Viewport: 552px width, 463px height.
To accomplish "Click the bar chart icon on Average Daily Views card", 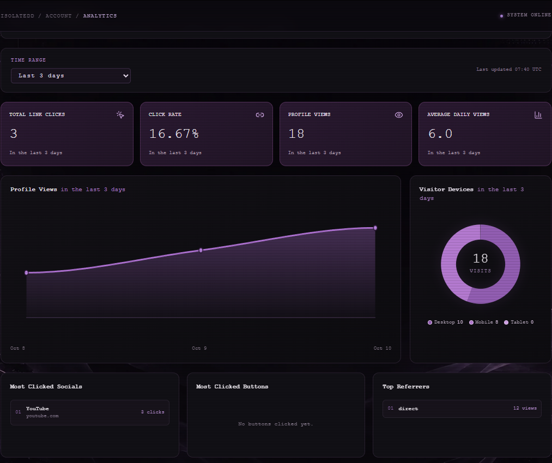I will [x=538, y=115].
